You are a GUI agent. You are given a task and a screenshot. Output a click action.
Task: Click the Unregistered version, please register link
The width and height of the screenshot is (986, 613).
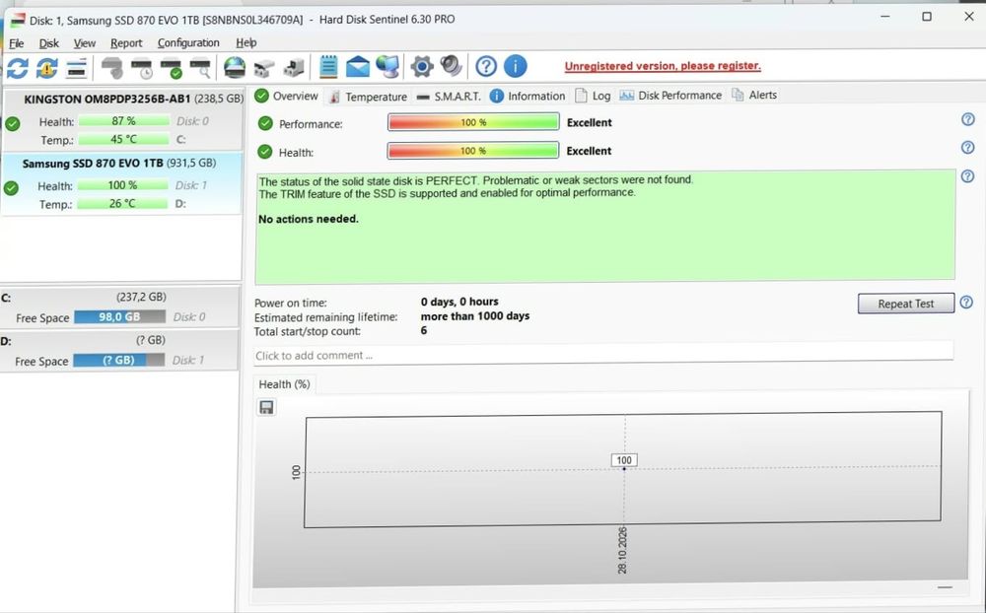(663, 66)
